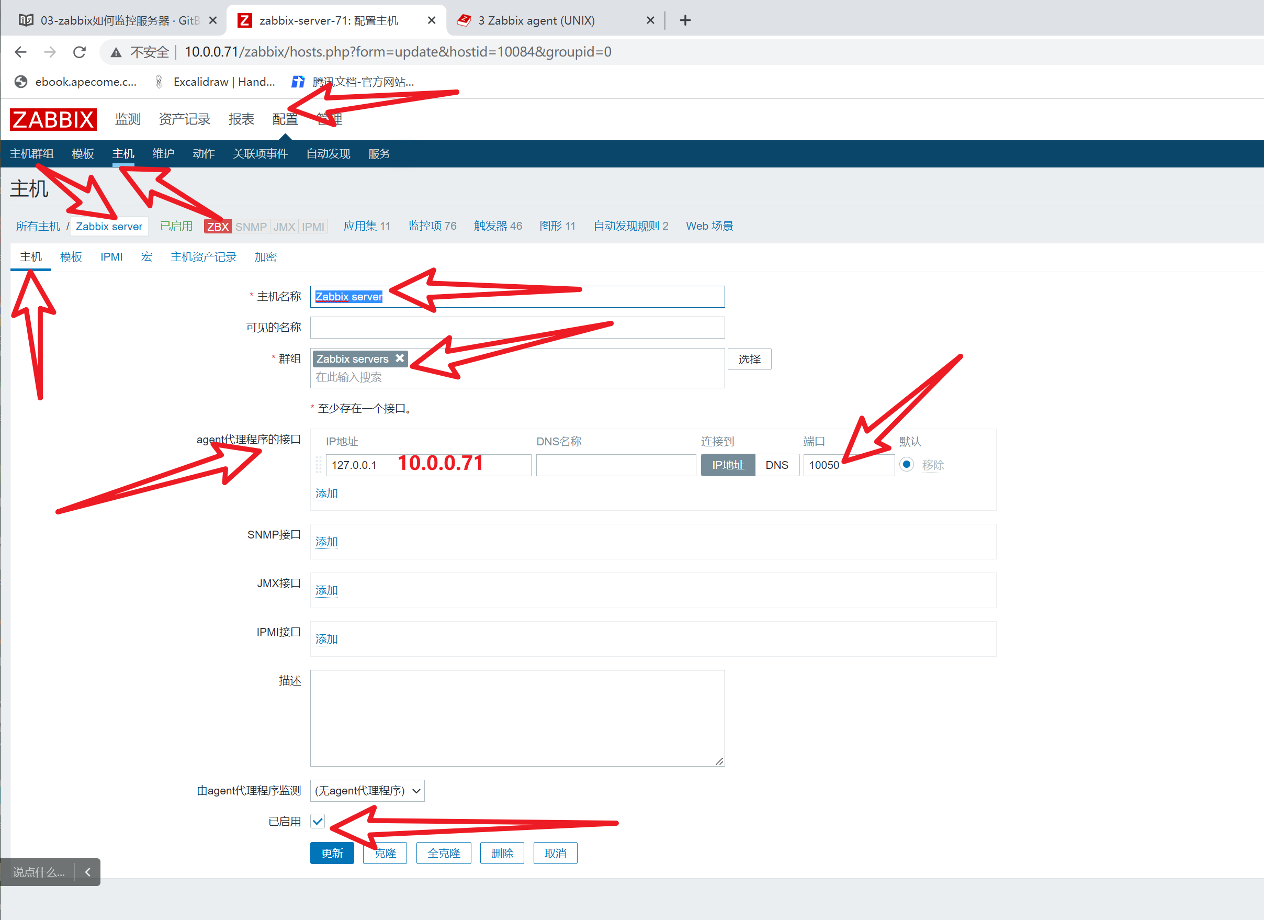Click the agent IP地址 field
Screen dimensions: 1264x920
point(428,465)
